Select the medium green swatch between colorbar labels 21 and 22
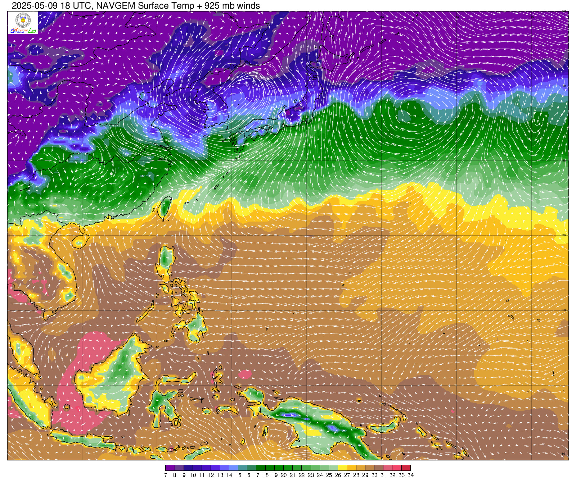The width and height of the screenshot is (576, 482). point(297,468)
